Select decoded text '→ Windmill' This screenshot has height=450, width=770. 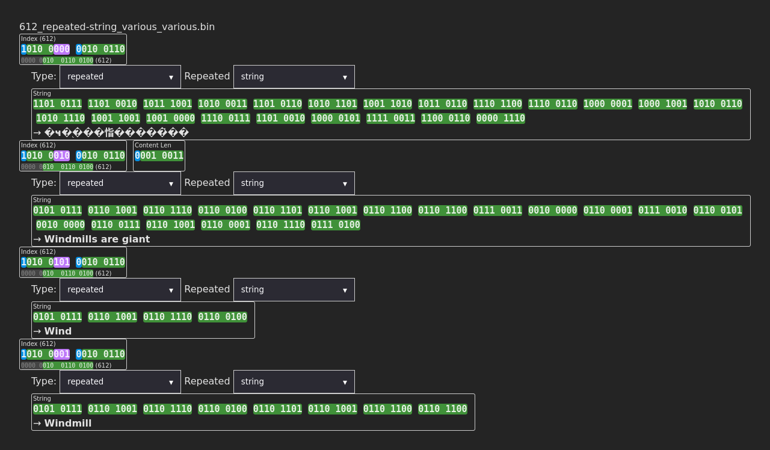[x=63, y=423]
